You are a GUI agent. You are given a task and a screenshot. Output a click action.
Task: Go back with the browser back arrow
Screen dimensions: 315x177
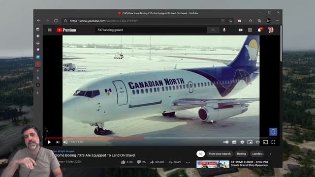(x=39, y=21)
